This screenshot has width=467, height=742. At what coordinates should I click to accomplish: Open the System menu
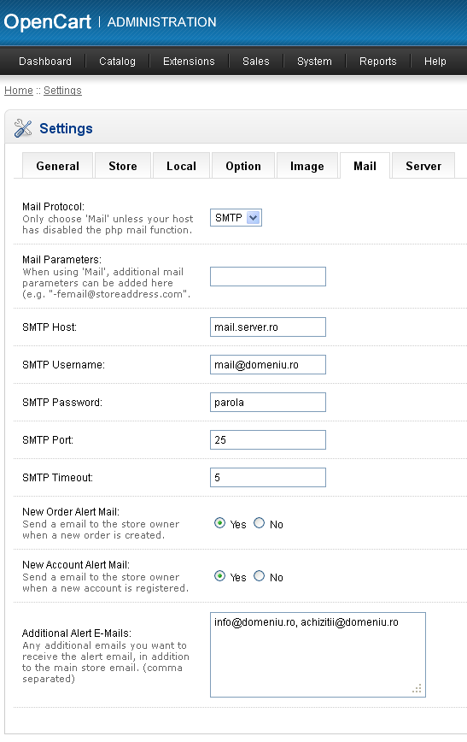coord(314,61)
